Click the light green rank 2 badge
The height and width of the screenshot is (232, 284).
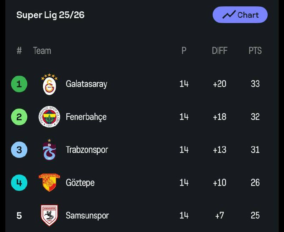19,117
